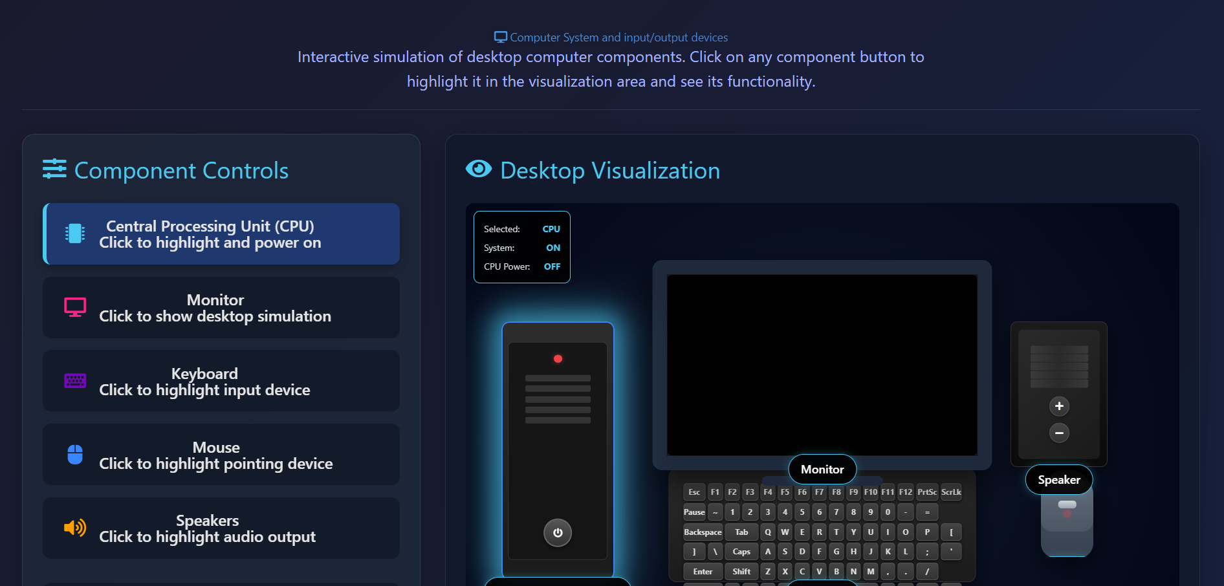Click the F12 key on the virtual keyboard
Screen dimensions: 1224x586
click(x=906, y=492)
